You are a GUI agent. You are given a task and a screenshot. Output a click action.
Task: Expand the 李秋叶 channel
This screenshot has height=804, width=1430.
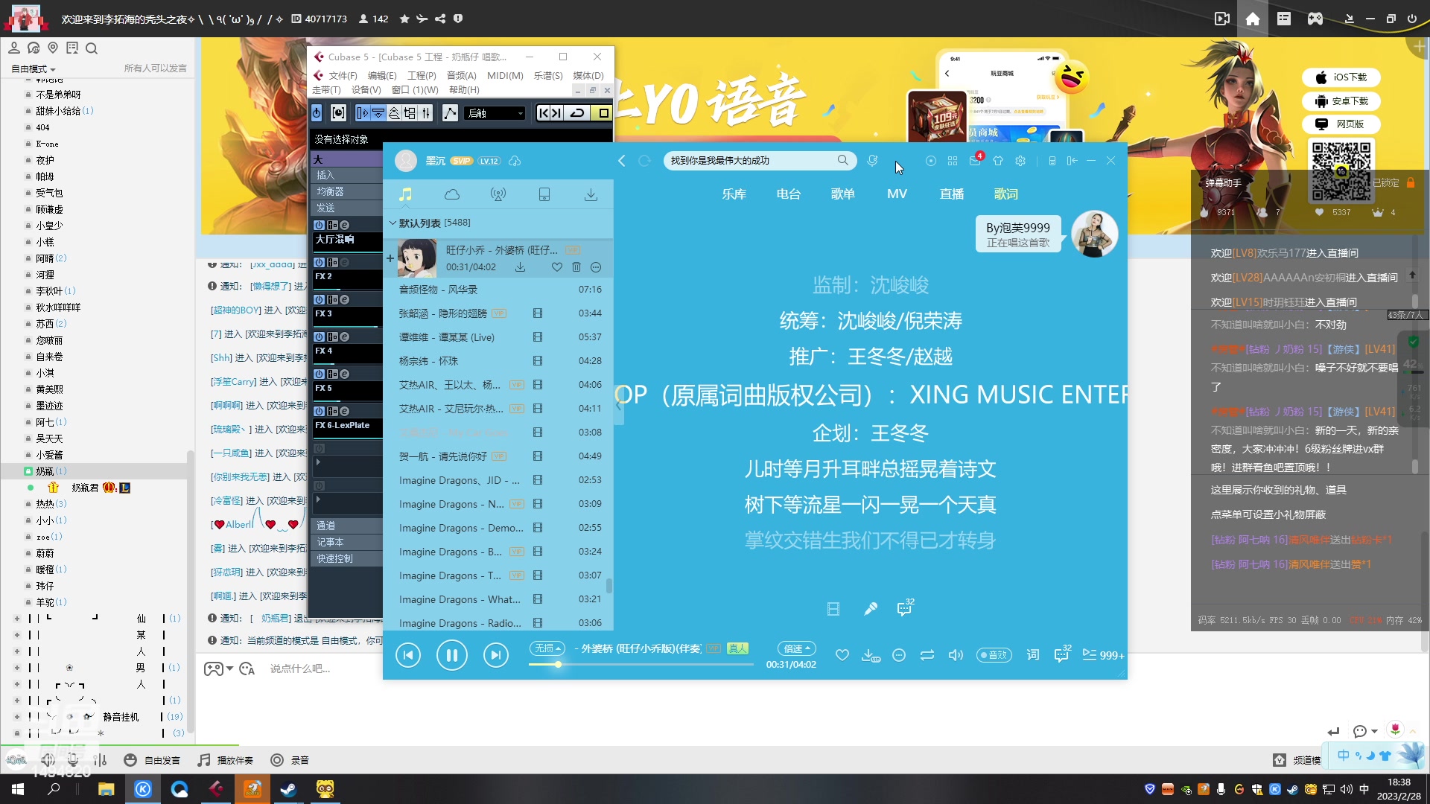click(28, 291)
